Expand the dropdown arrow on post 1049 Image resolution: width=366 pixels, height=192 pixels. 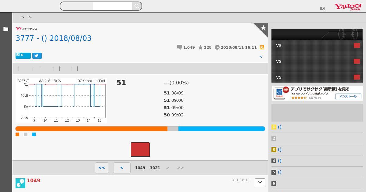point(260,182)
